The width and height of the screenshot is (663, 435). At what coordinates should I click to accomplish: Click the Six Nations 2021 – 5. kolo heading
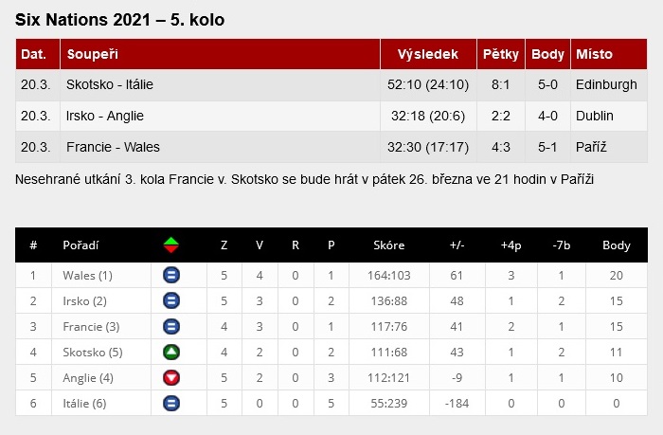click(x=120, y=20)
